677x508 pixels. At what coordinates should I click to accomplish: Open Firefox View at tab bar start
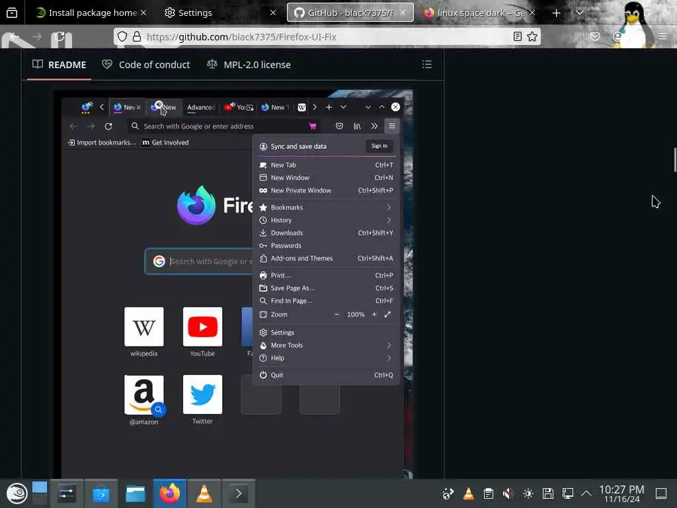(x=12, y=13)
